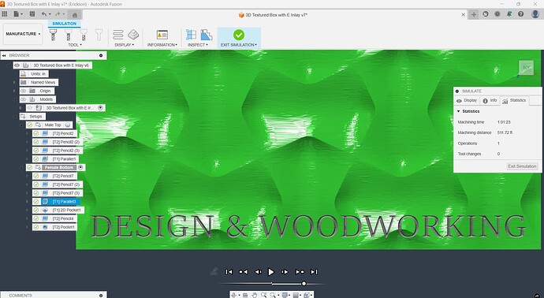Viewport: 544px width, 298px height.
Task: Click the stock display icon
Action: (x=133, y=35)
